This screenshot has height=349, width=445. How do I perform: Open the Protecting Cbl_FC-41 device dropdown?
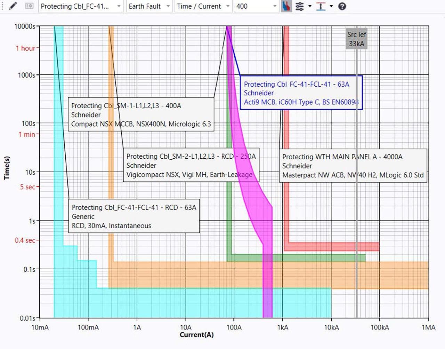coord(81,6)
